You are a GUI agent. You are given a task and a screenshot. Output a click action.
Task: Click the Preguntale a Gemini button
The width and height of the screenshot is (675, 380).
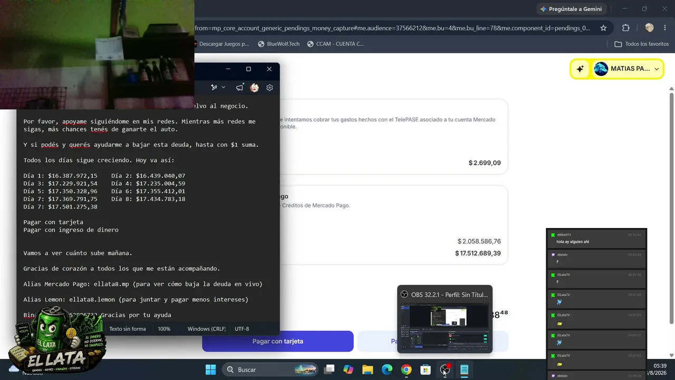point(571,9)
